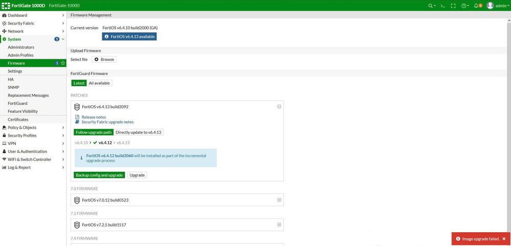
Task: Click shield icon beside FortiOS v6.4.13 build2092
Action: click(77, 107)
